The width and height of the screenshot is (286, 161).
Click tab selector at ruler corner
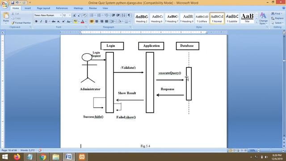coord(3,33)
